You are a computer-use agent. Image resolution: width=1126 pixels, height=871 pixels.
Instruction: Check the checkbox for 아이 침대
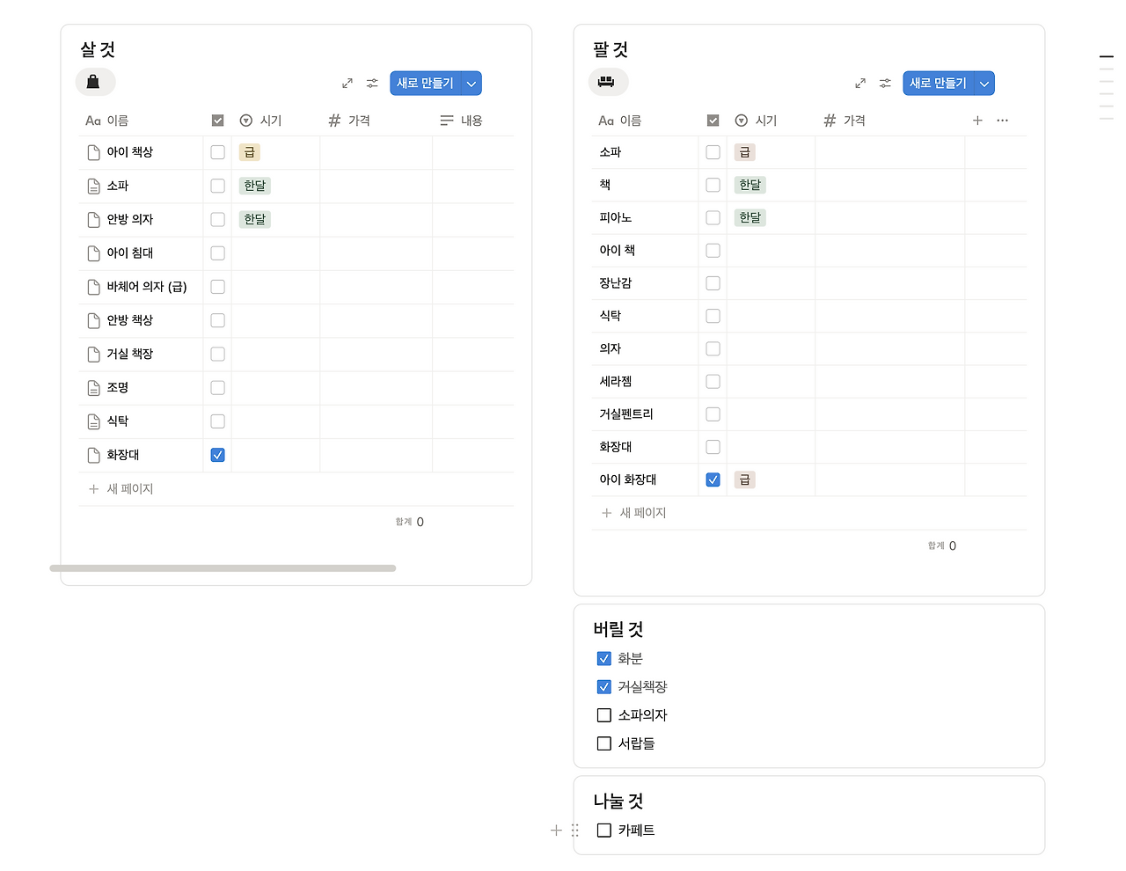(216, 253)
